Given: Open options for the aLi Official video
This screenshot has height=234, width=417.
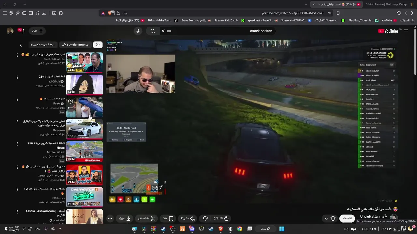Looking at the screenshot, I should pos(17,77).
